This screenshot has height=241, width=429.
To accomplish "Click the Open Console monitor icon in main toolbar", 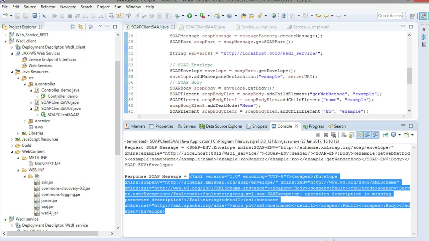I will coord(35,16).
